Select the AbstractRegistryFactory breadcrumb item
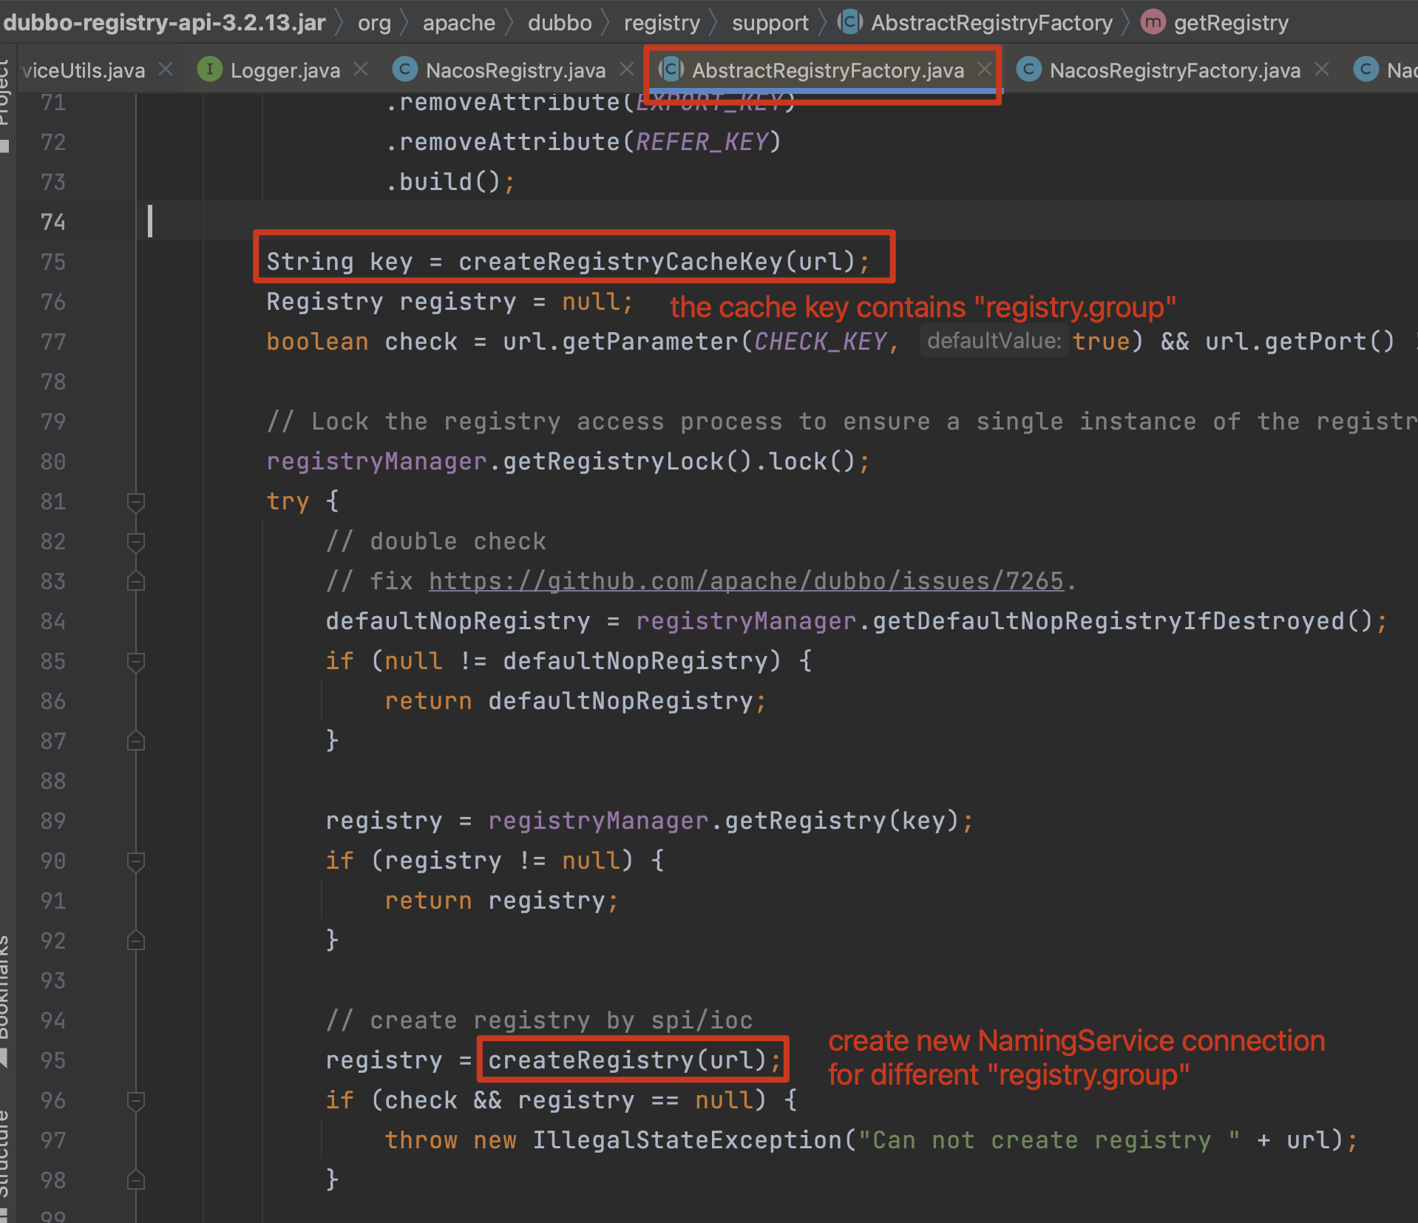Viewport: 1418px width, 1223px height. coord(991,23)
